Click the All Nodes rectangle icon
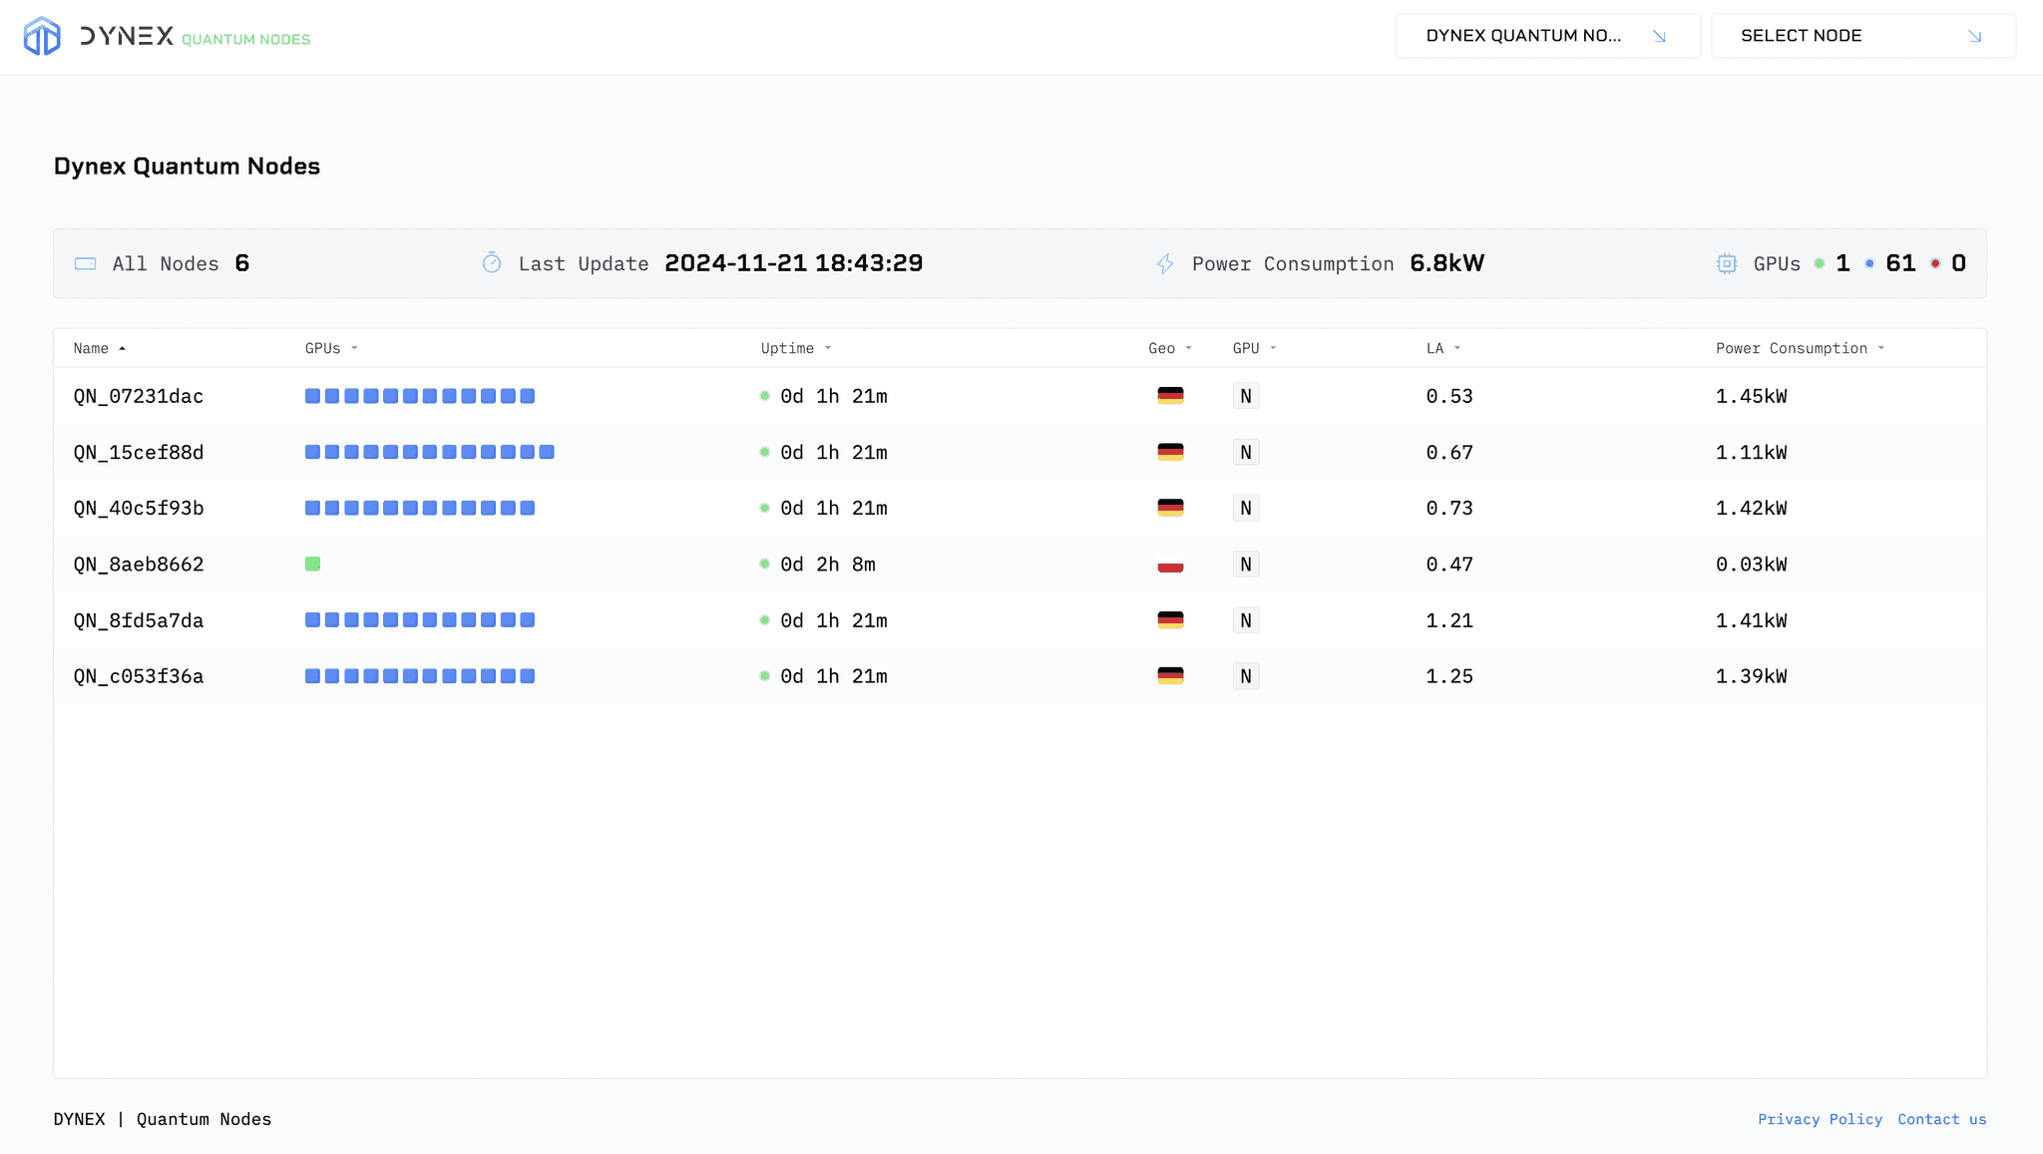Image resolution: width=2043 pixels, height=1154 pixels. [x=86, y=264]
